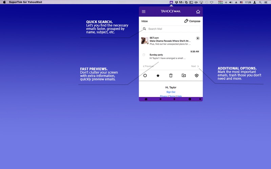Open the Apple menu
The image size is (271, 169).
point(4,2)
